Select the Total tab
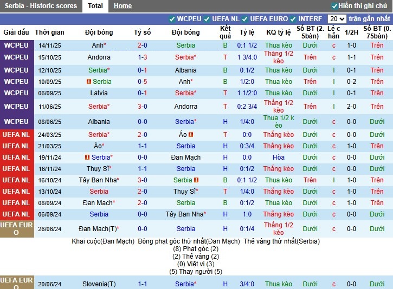The width and height of the screenshot is (393, 289). pos(95,6)
